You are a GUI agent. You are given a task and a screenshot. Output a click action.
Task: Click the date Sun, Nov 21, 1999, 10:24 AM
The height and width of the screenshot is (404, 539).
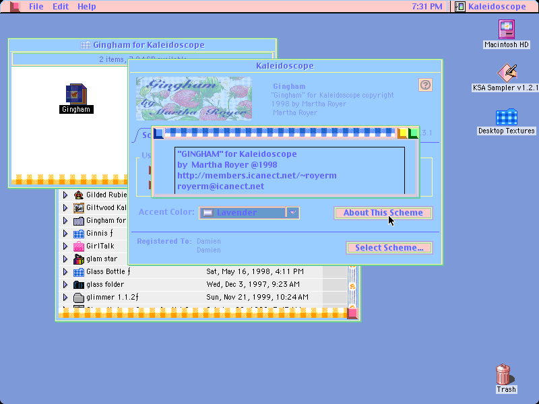(257, 297)
